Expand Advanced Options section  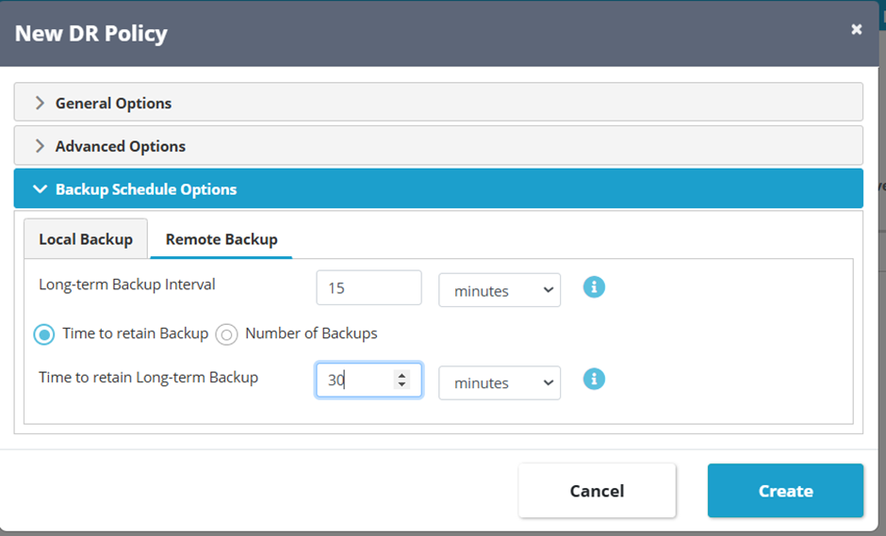click(x=438, y=146)
